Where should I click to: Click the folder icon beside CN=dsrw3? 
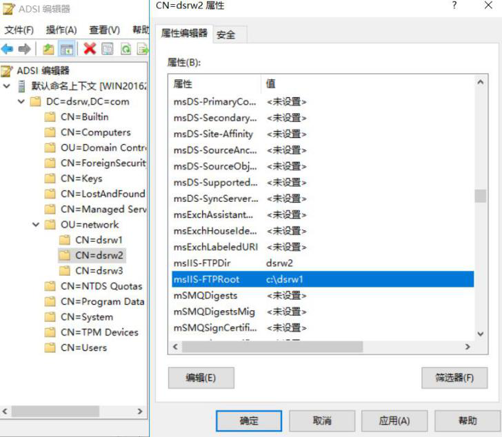tap(65, 271)
